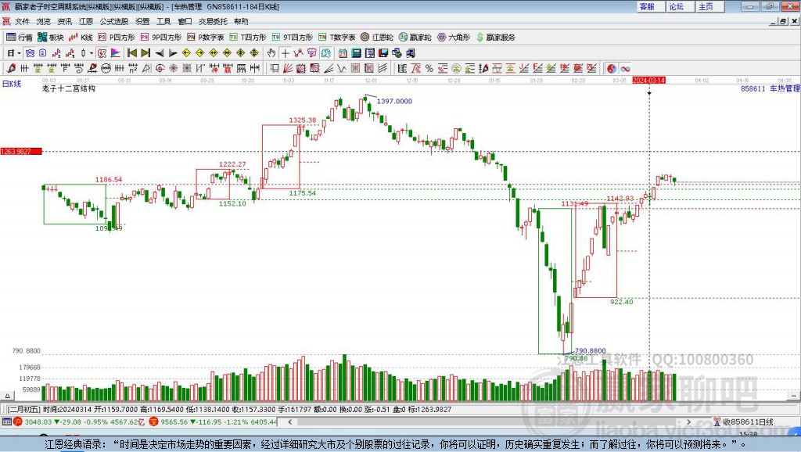The image size is (801, 452).
Task: Open 赢家服务 with the dollar icon
Action: (495, 38)
